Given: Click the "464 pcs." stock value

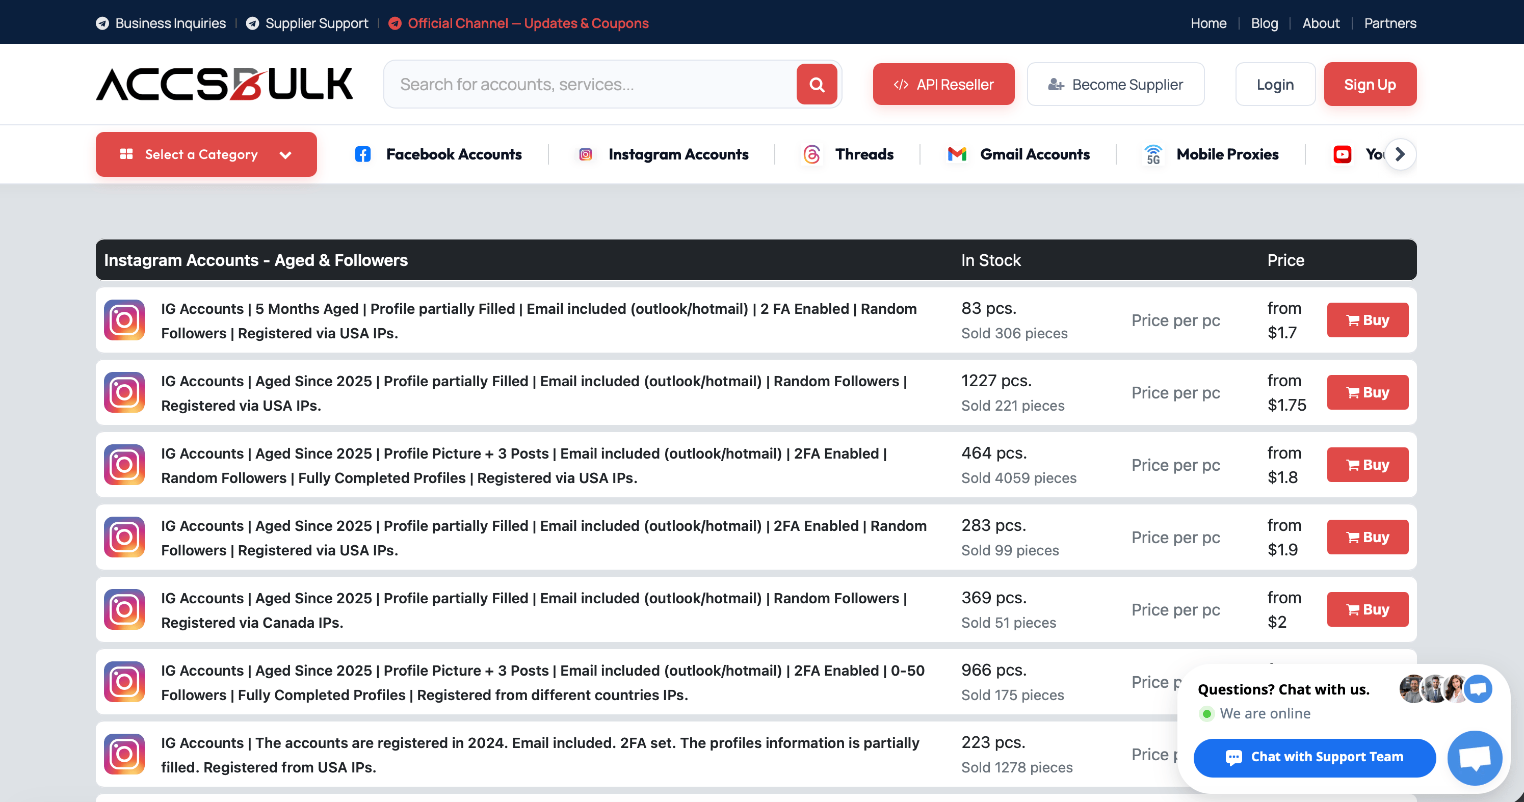Looking at the screenshot, I should click(994, 453).
